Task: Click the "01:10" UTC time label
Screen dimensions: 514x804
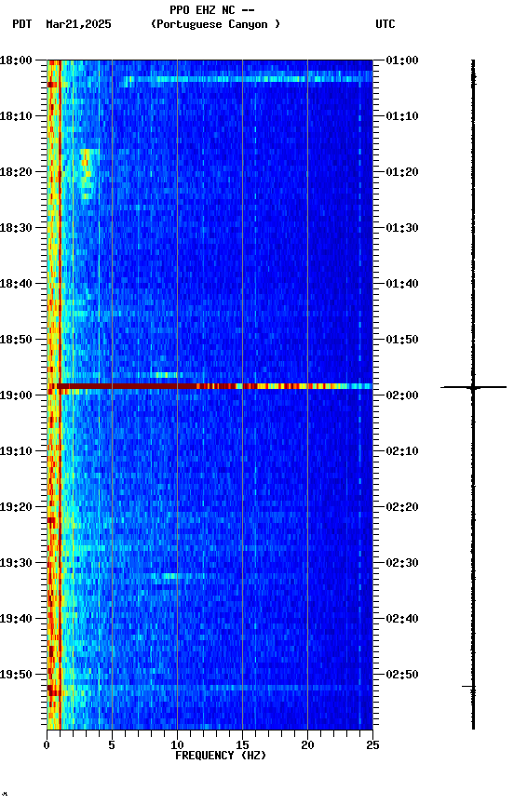Action: pyautogui.click(x=402, y=116)
